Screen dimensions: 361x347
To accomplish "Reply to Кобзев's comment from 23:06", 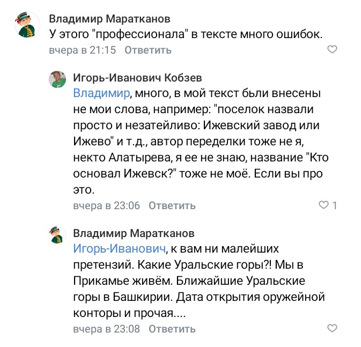I will 172,205.
